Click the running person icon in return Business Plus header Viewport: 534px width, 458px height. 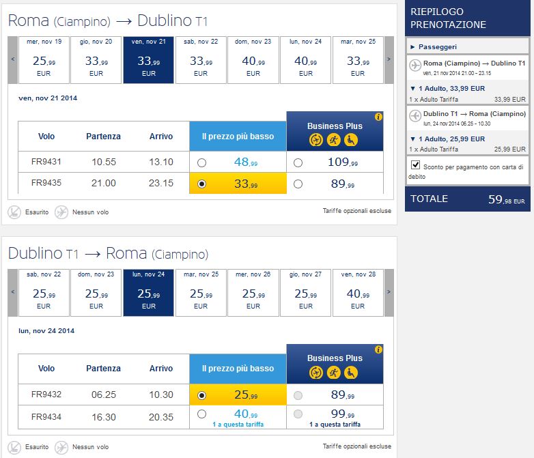click(x=334, y=373)
